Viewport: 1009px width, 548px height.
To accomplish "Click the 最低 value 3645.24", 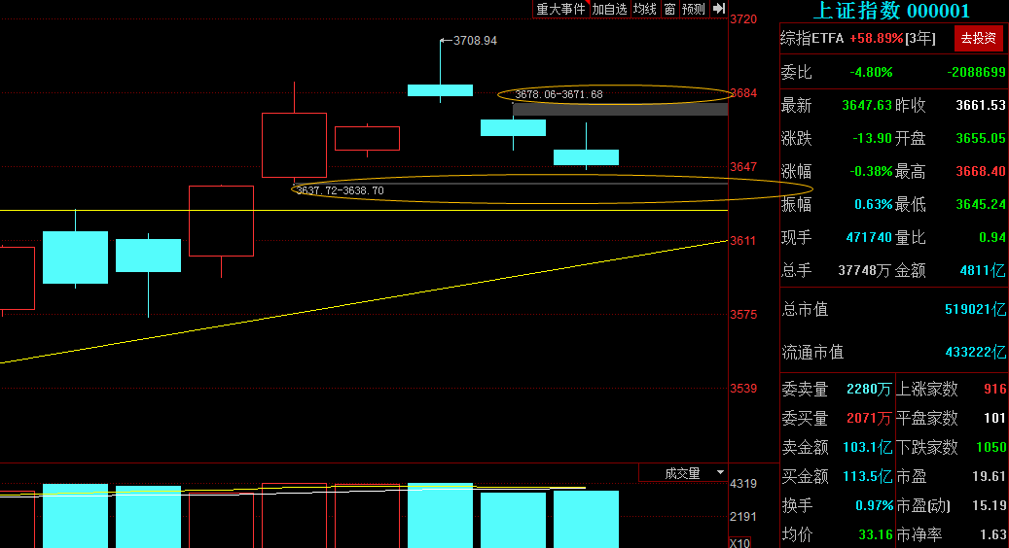I will click(x=980, y=204).
